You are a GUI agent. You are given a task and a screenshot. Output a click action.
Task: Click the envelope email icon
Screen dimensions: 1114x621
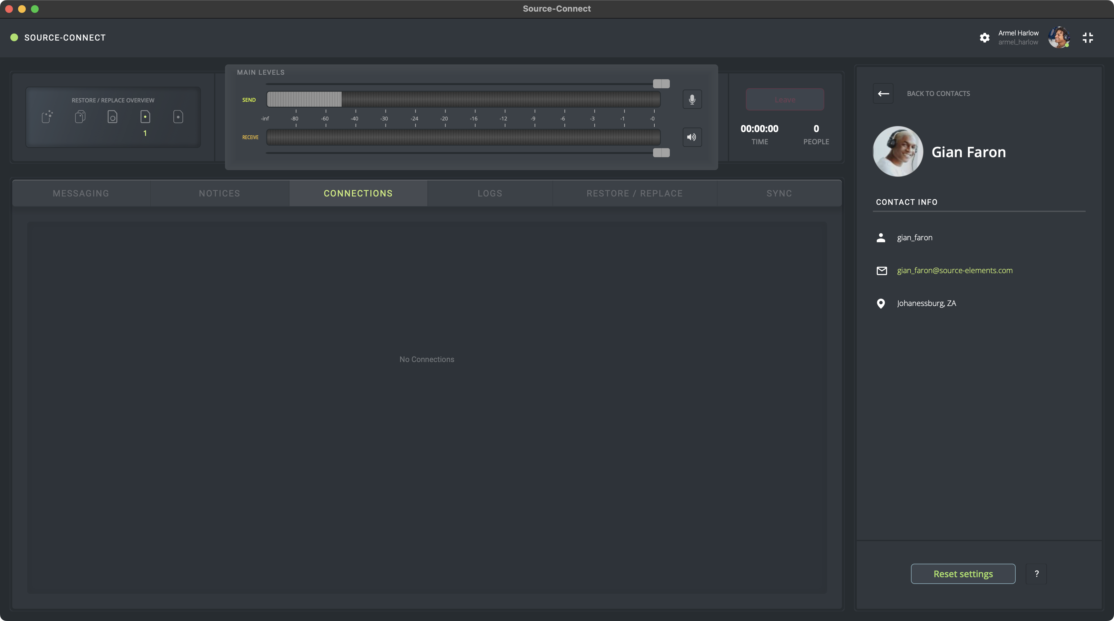coord(881,271)
